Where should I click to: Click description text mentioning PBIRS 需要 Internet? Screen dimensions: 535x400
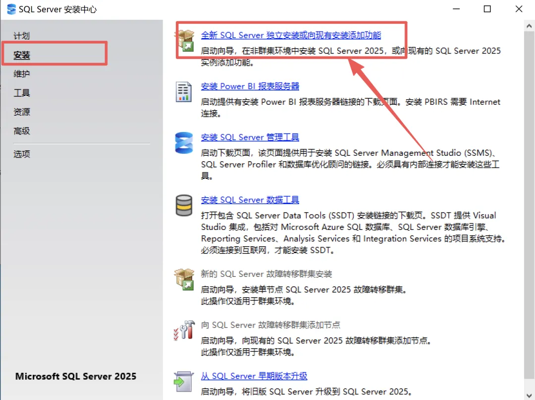click(350, 108)
